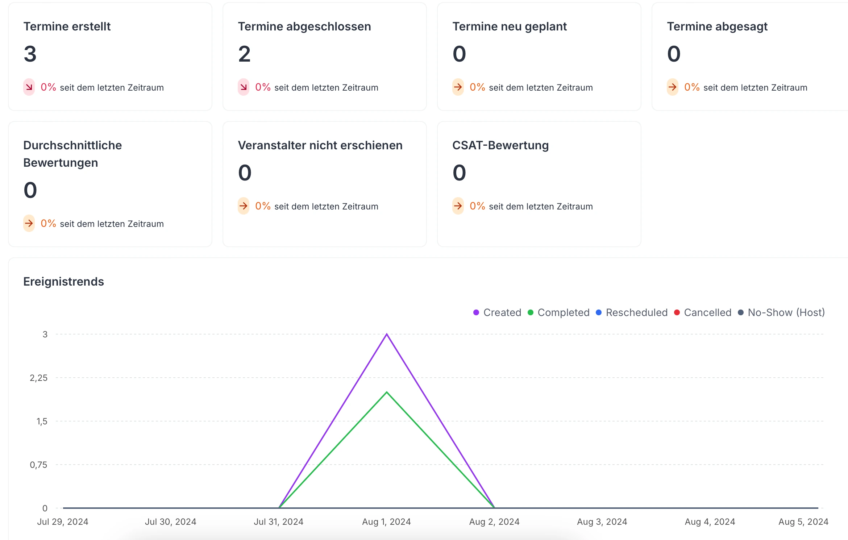Screen dimensions: 848x540
Task: Click the Veranstalter nicht erschienen arrow icon
Action: click(x=244, y=206)
